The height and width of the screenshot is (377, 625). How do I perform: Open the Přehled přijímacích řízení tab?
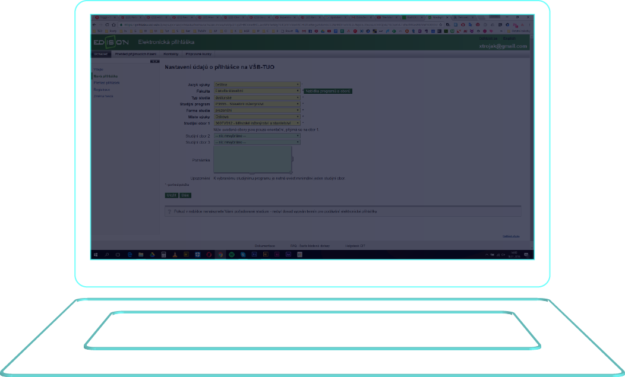[x=135, y=54]
